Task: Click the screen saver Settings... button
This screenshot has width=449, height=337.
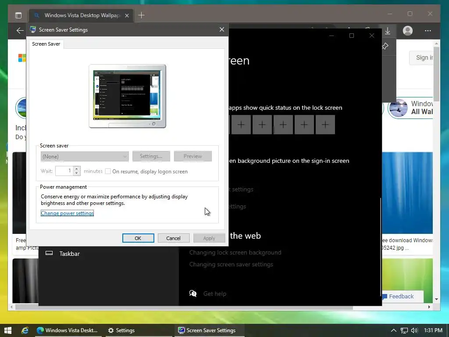Action: tap(151, 156)
